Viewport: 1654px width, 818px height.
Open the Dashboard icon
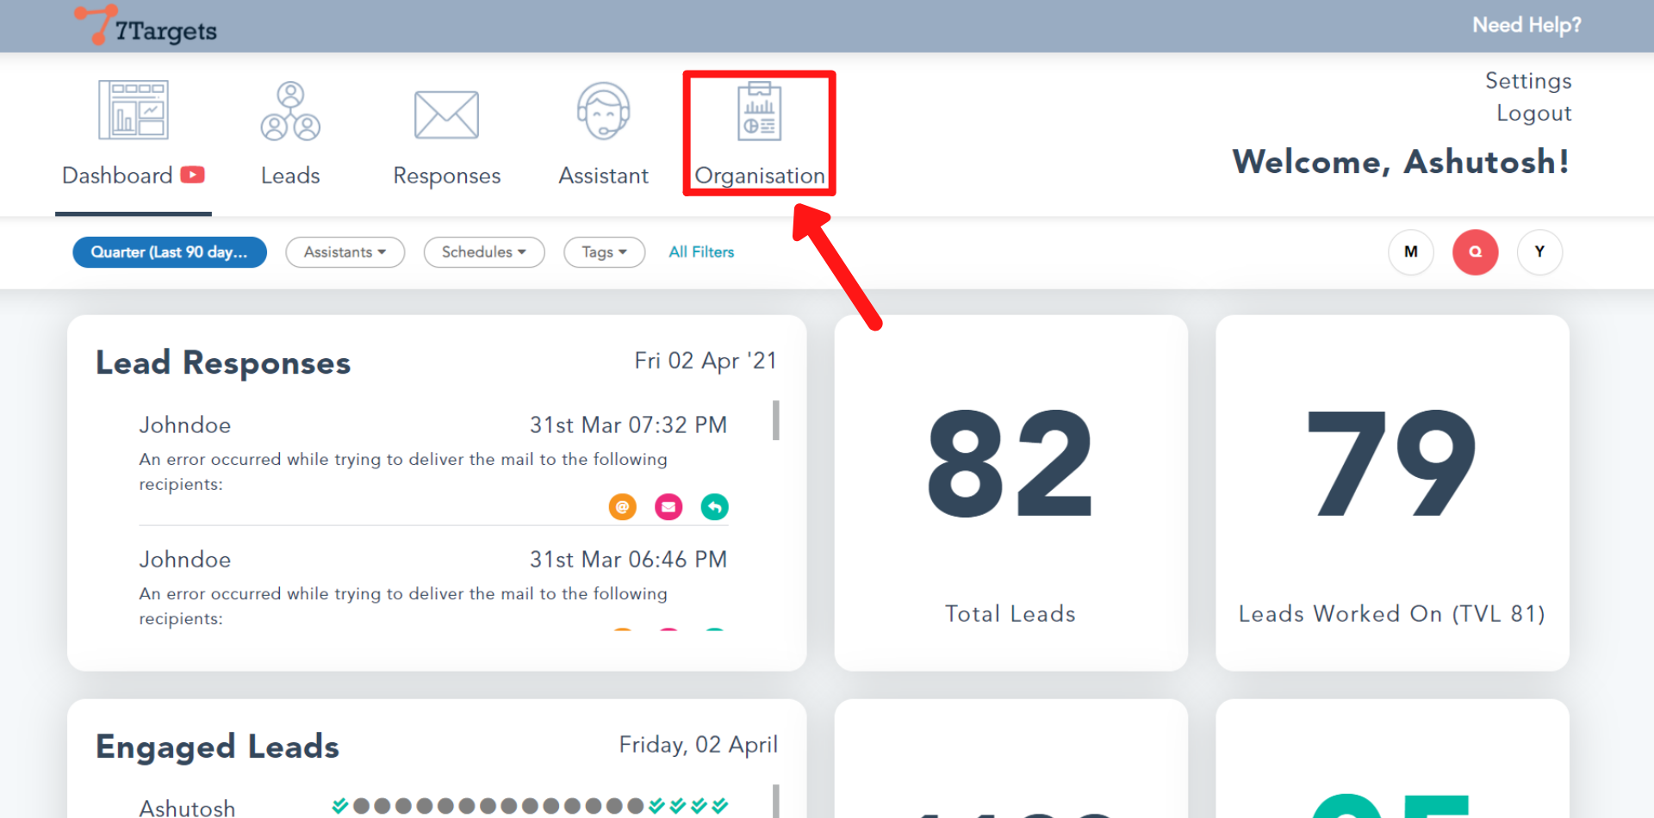point(133,109)
